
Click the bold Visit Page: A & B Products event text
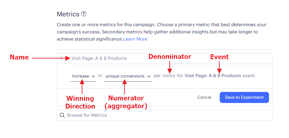[x=213, y=76]
